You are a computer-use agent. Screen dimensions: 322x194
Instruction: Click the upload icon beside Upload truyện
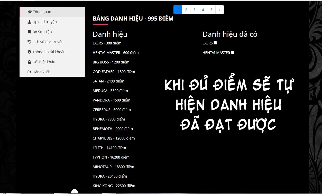coord(29,22)
